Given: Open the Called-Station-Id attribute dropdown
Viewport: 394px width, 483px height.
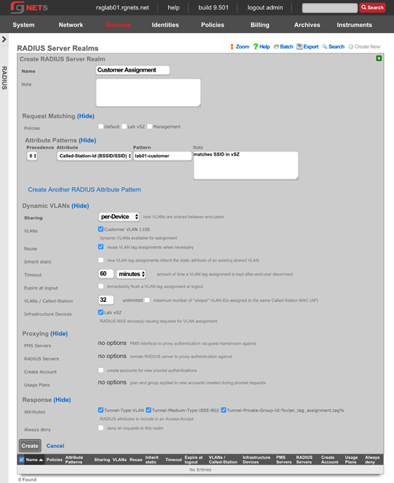Looking at the screenshot, I should [94, 156].
